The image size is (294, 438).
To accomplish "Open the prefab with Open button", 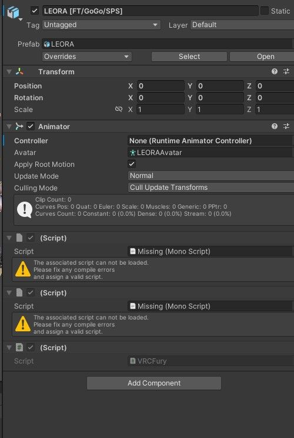I will [x=262, y=57].
